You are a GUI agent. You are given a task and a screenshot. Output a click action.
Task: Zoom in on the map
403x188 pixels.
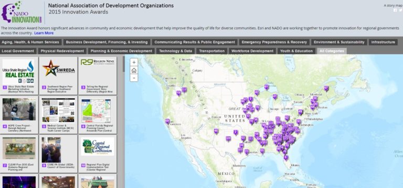coord(134,63)
